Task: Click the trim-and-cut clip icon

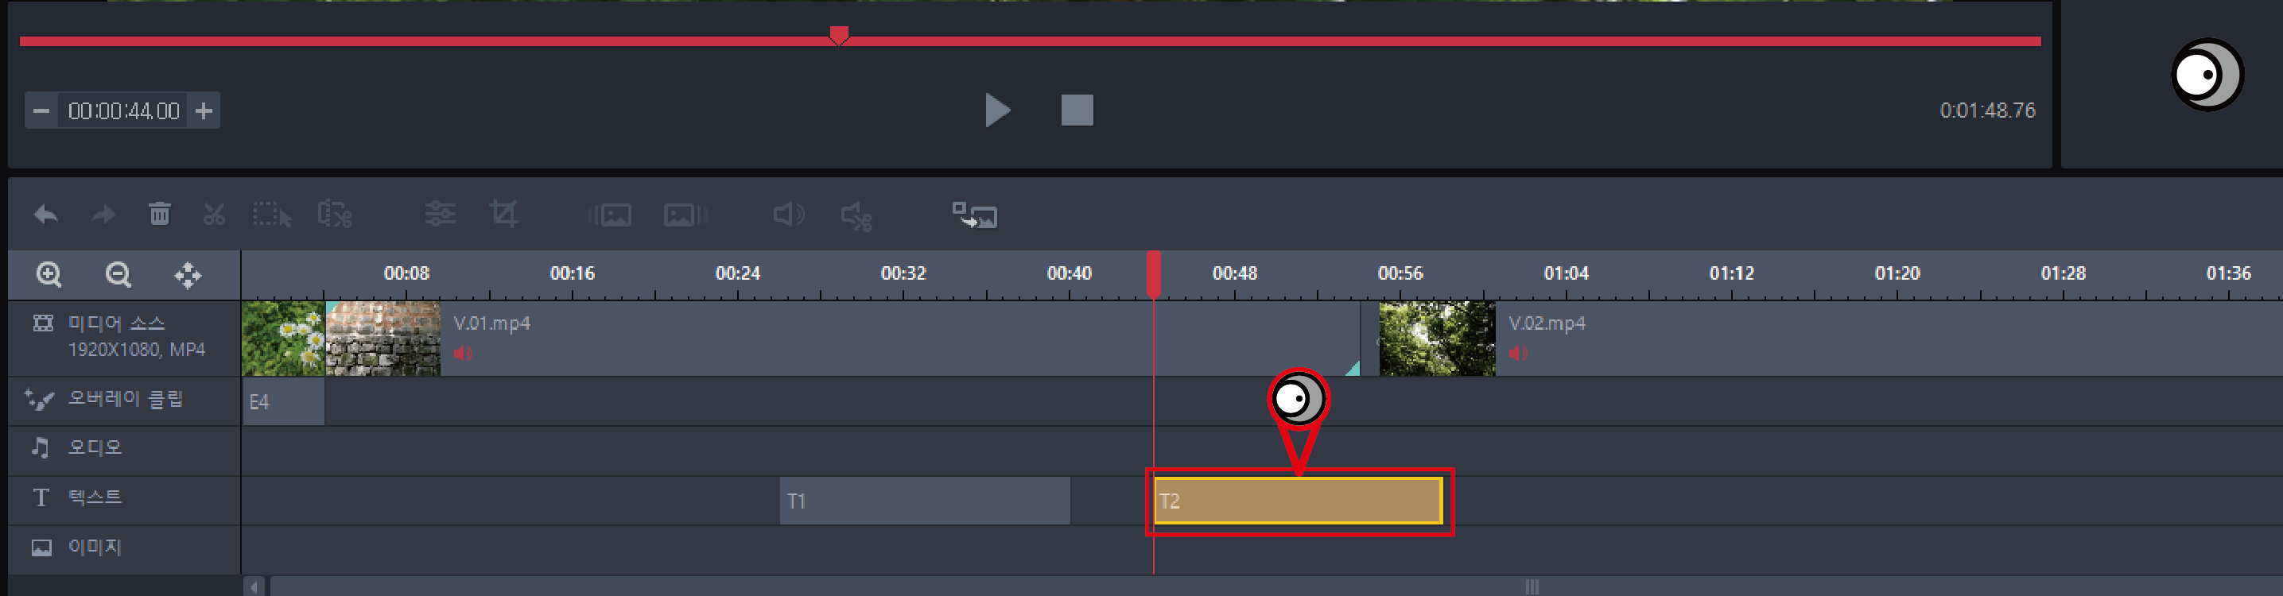Action: pos(335,215)
